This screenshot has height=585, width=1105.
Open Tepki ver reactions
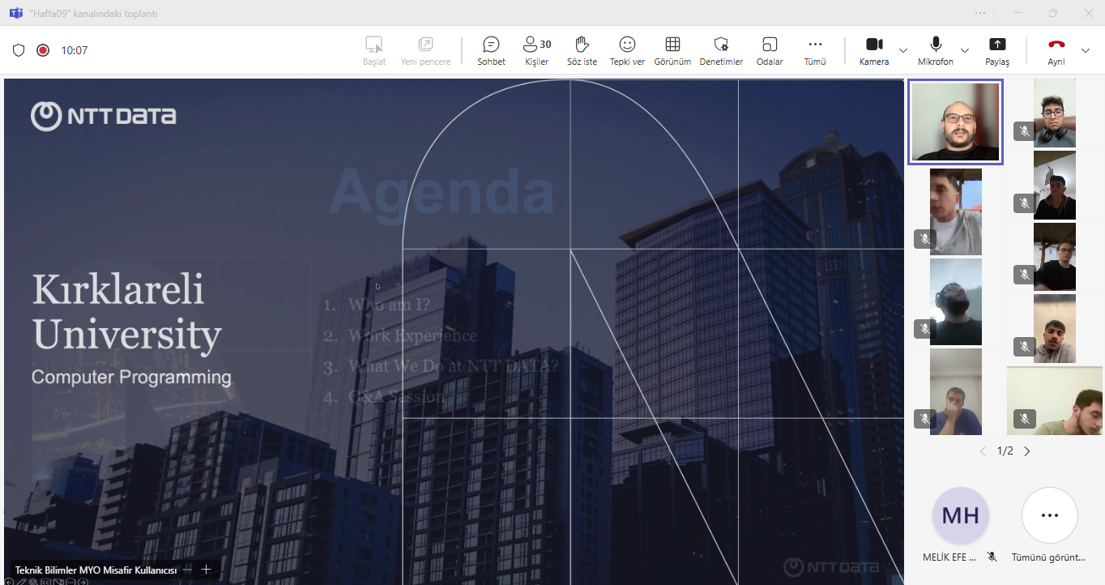(627, 50)
